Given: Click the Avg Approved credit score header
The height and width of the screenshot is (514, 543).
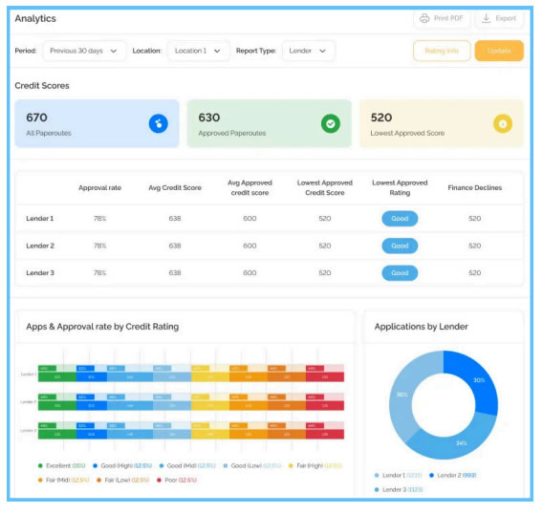Looking at the screenshot, I should point(250,187).
